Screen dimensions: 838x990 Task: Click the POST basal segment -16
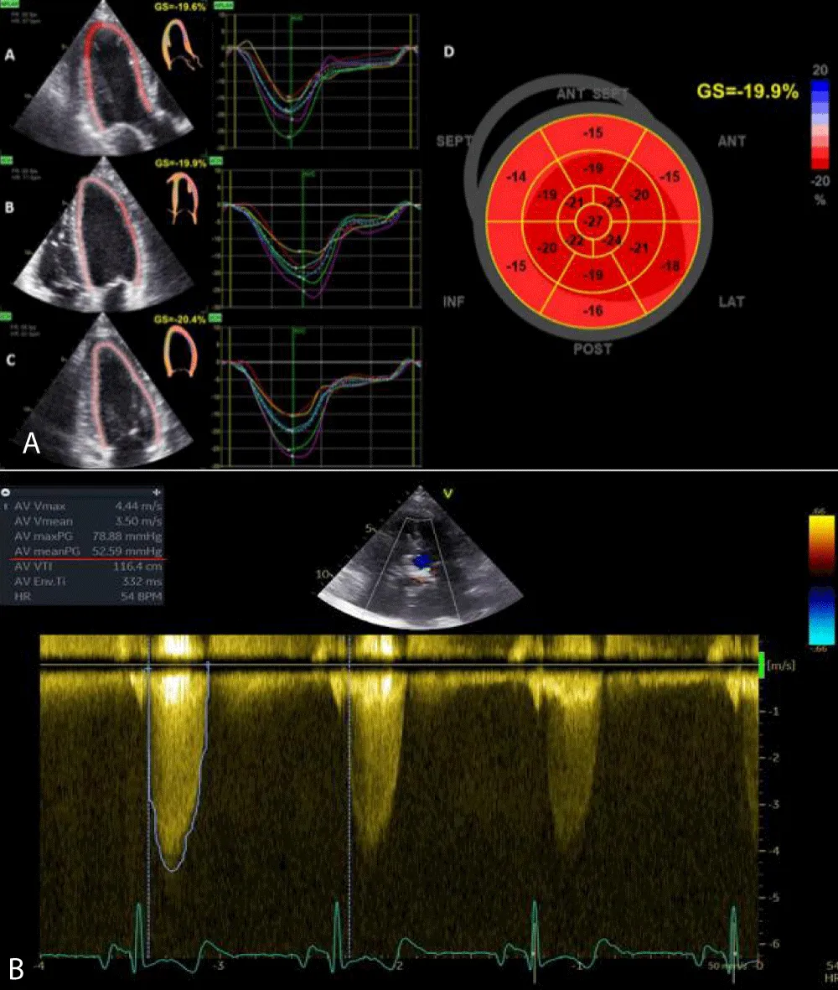[x=592, y=311]
